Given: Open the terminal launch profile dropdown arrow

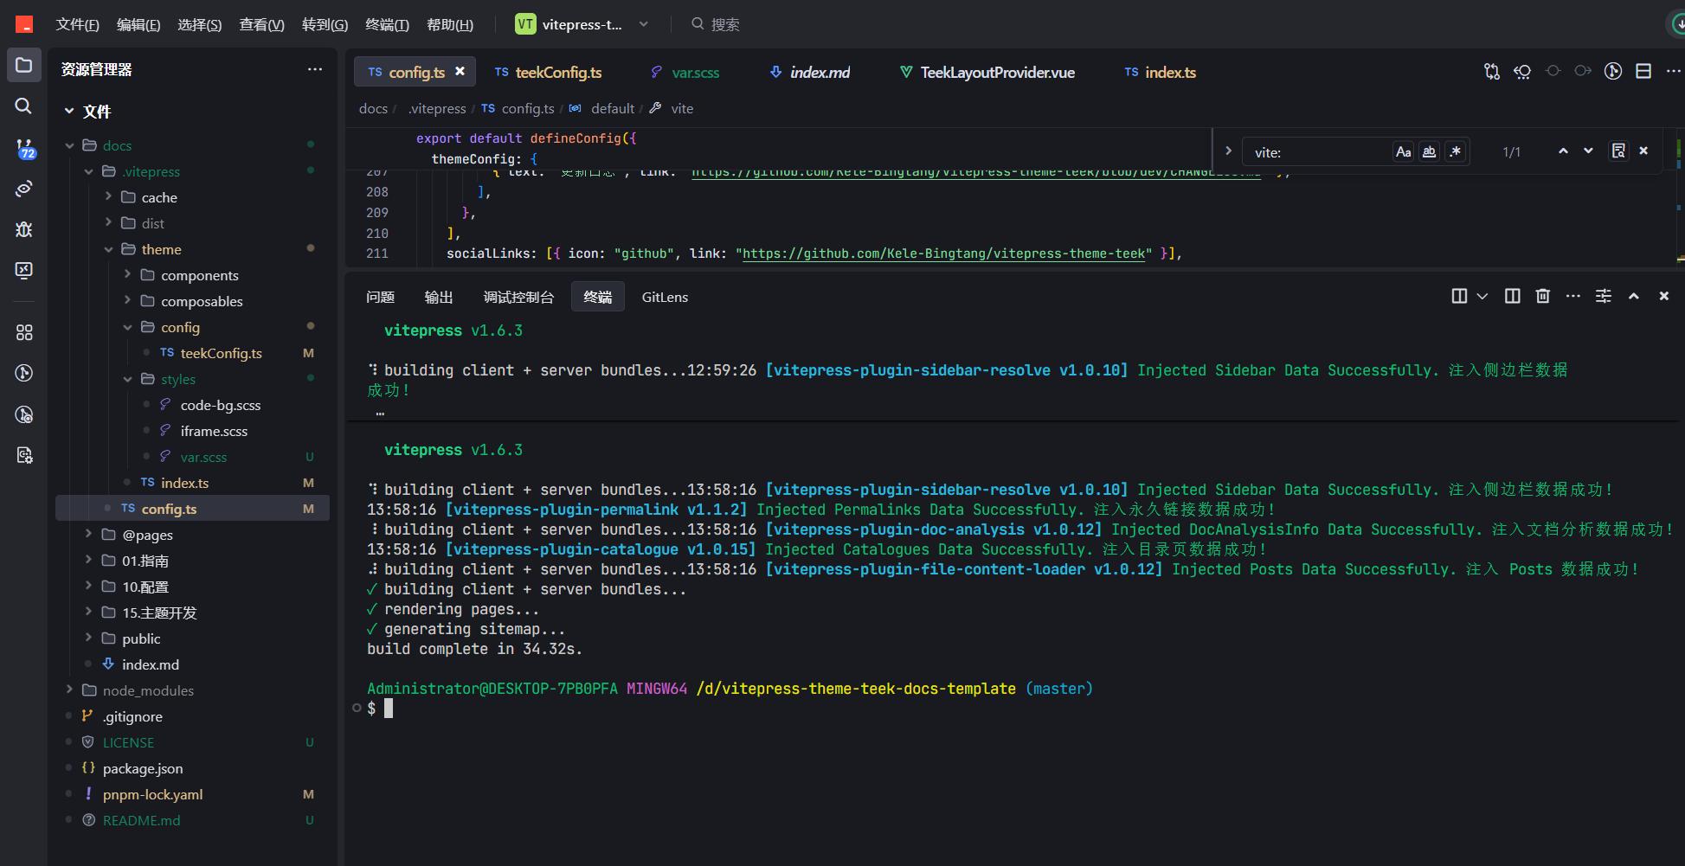Looking at the screenshot, I should pos(1482,296).
